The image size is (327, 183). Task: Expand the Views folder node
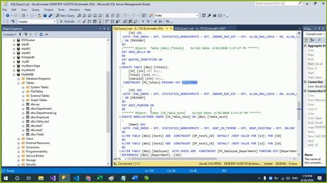point(18,139)
